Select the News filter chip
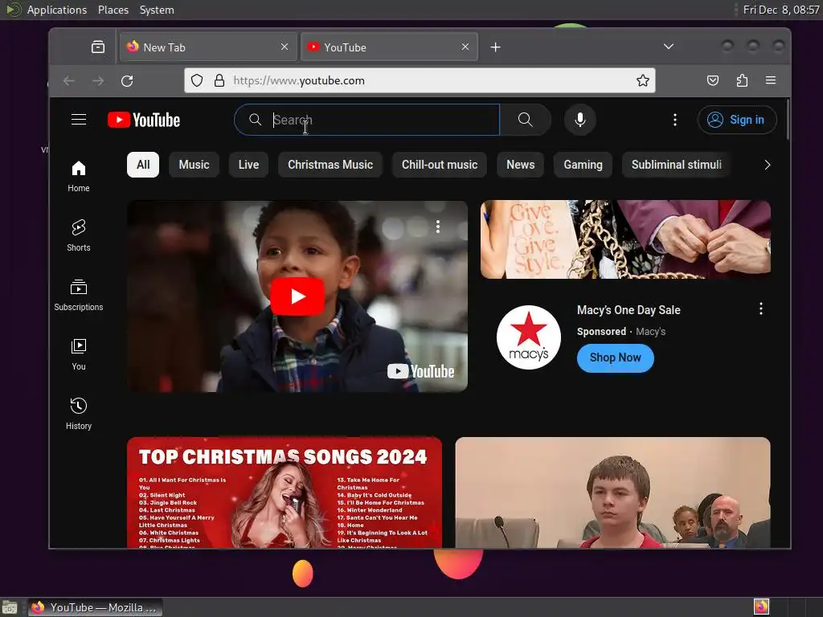 [520, 165]
